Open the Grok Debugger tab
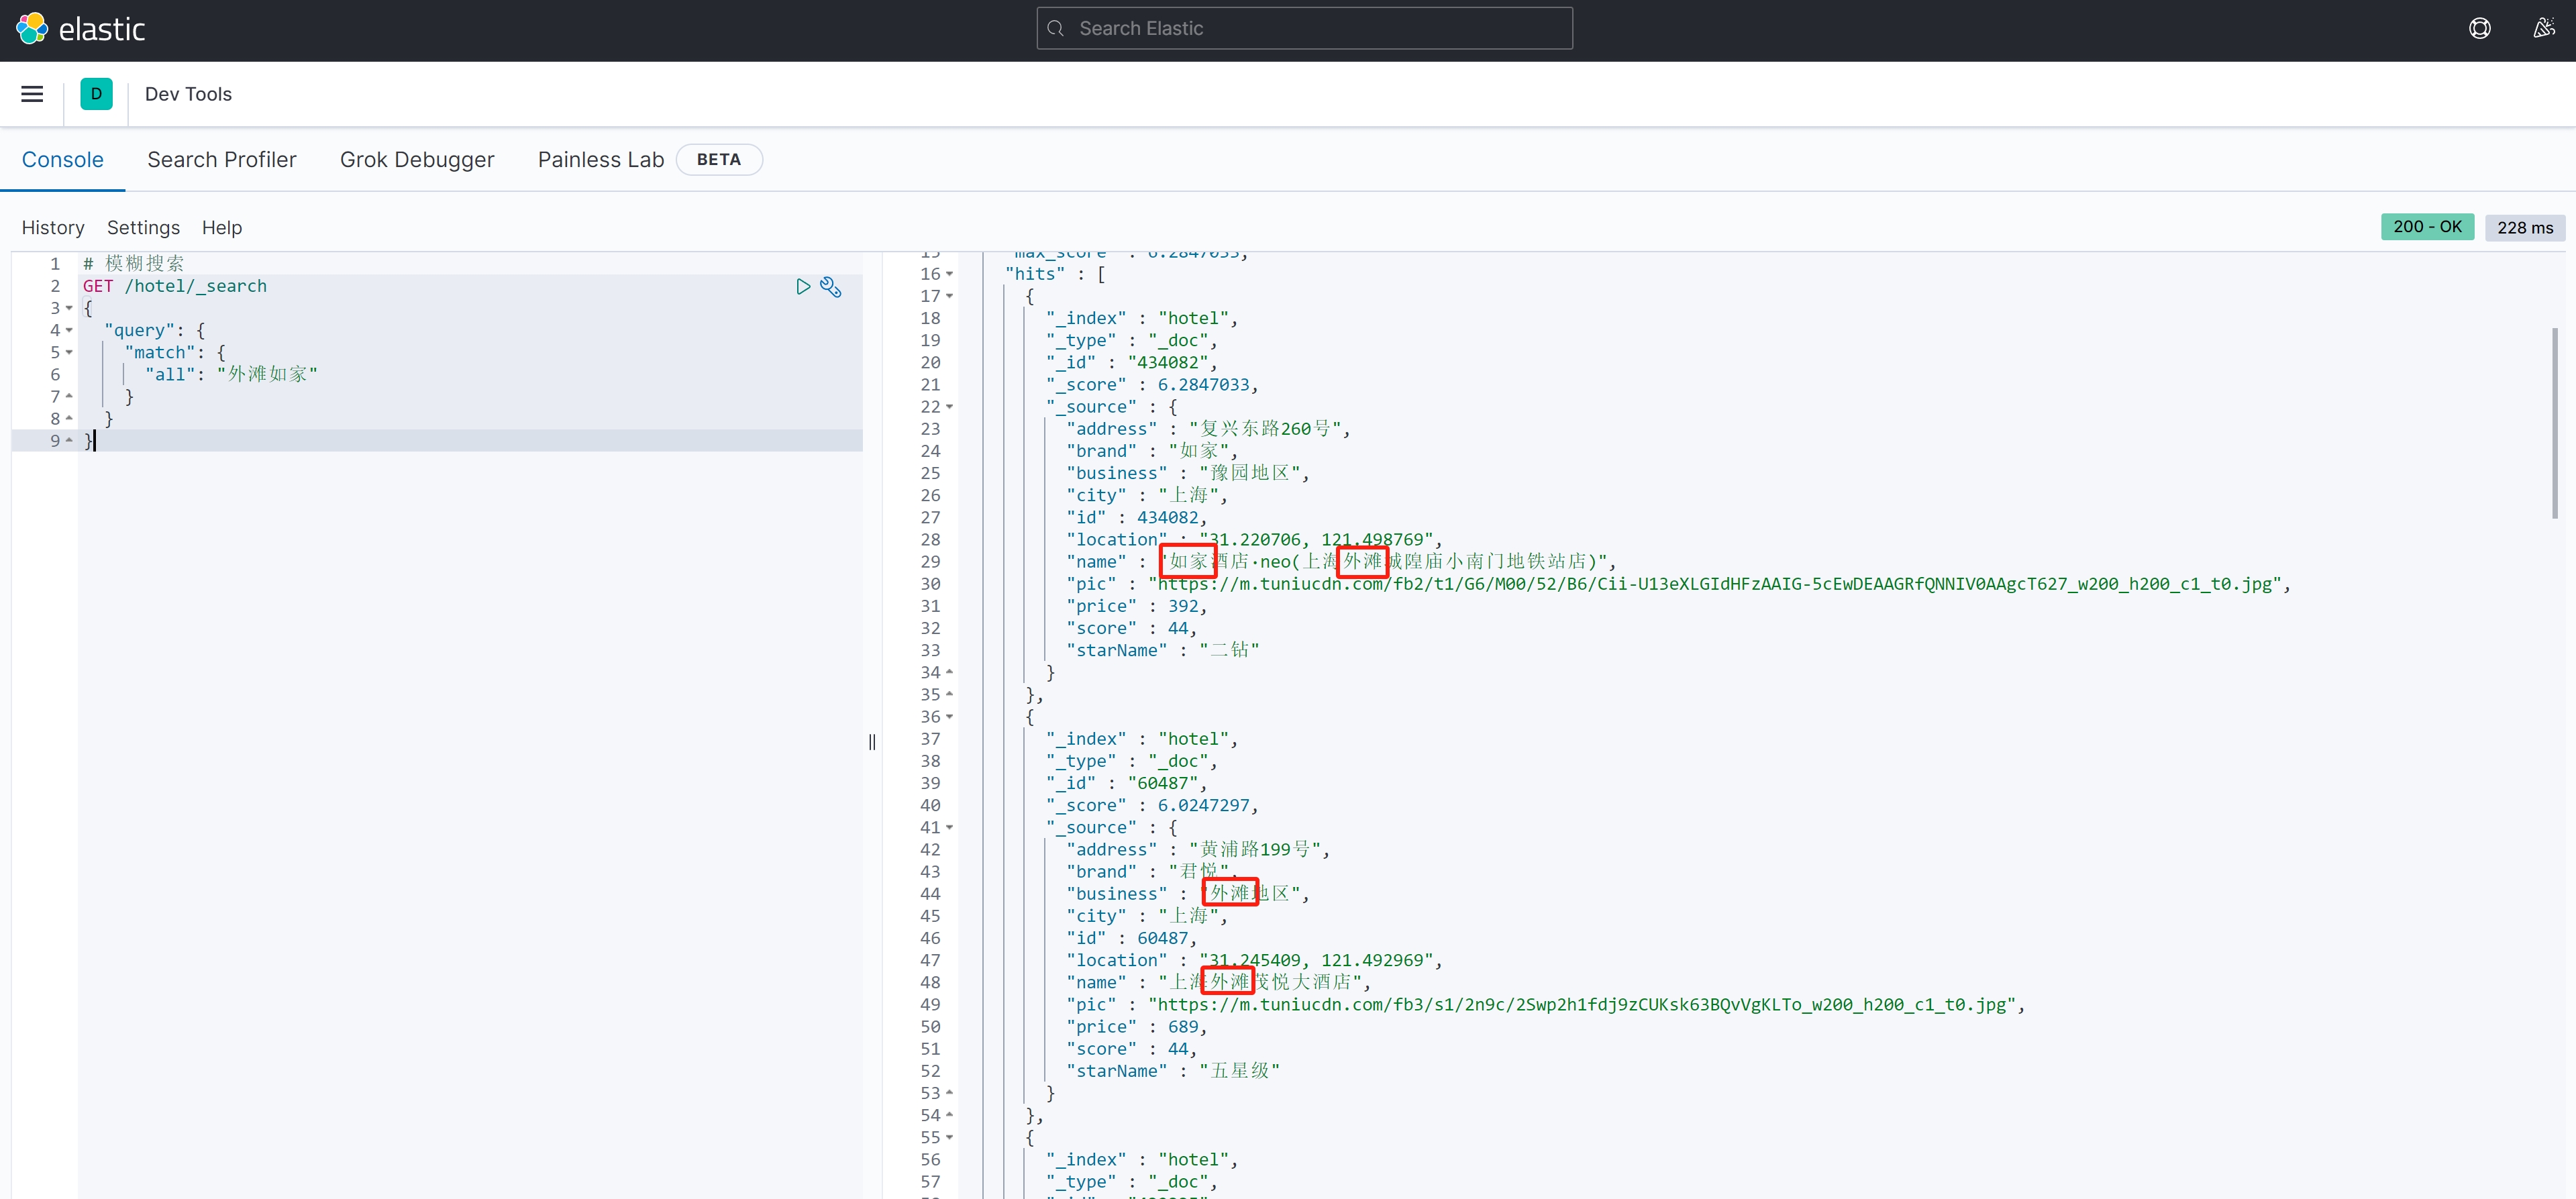Viewport: 2576px width, 1199px height. pos(416,160)
